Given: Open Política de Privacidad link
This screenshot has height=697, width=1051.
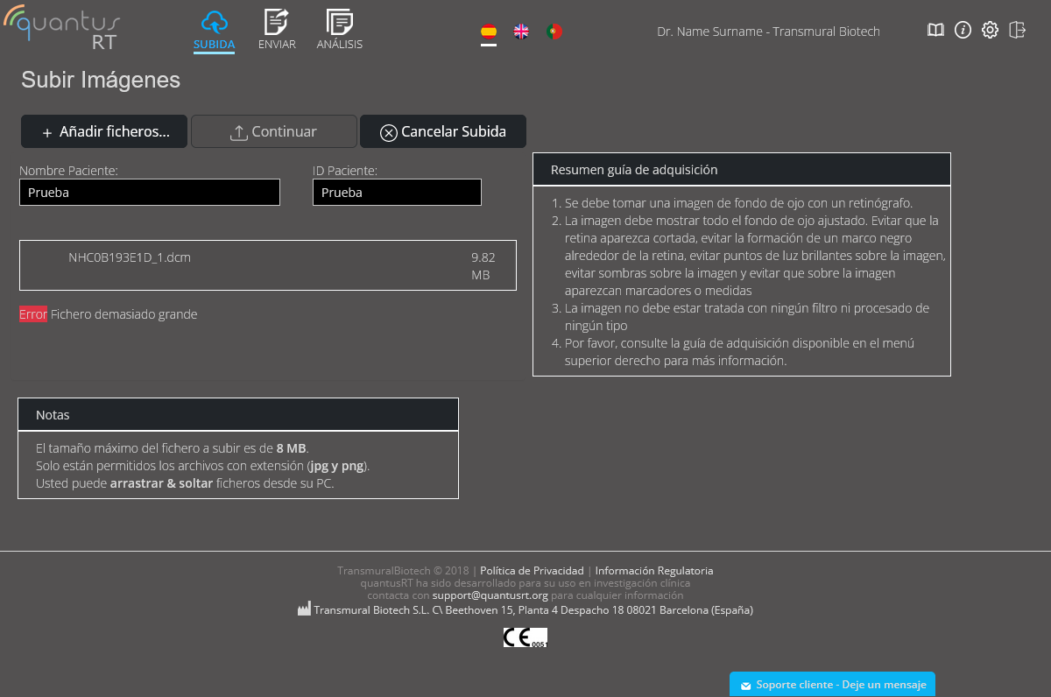Looking at the screenshot, I should 532,571.
